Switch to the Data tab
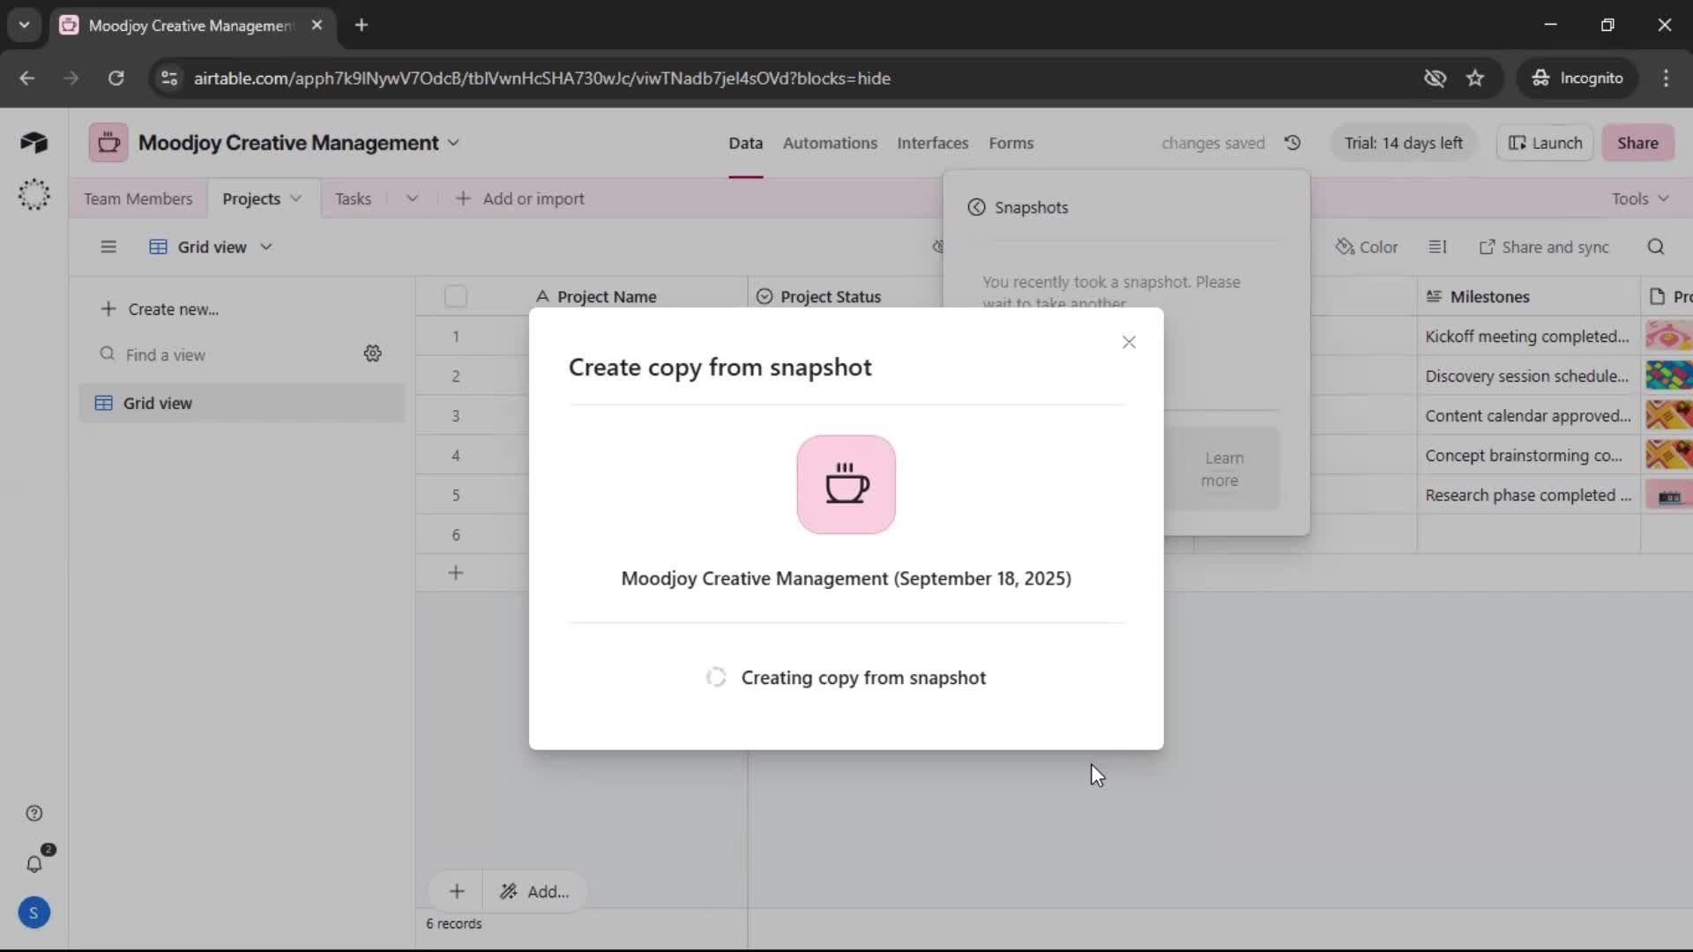Viewport: 1693px width, 952px height. [745, 143]
